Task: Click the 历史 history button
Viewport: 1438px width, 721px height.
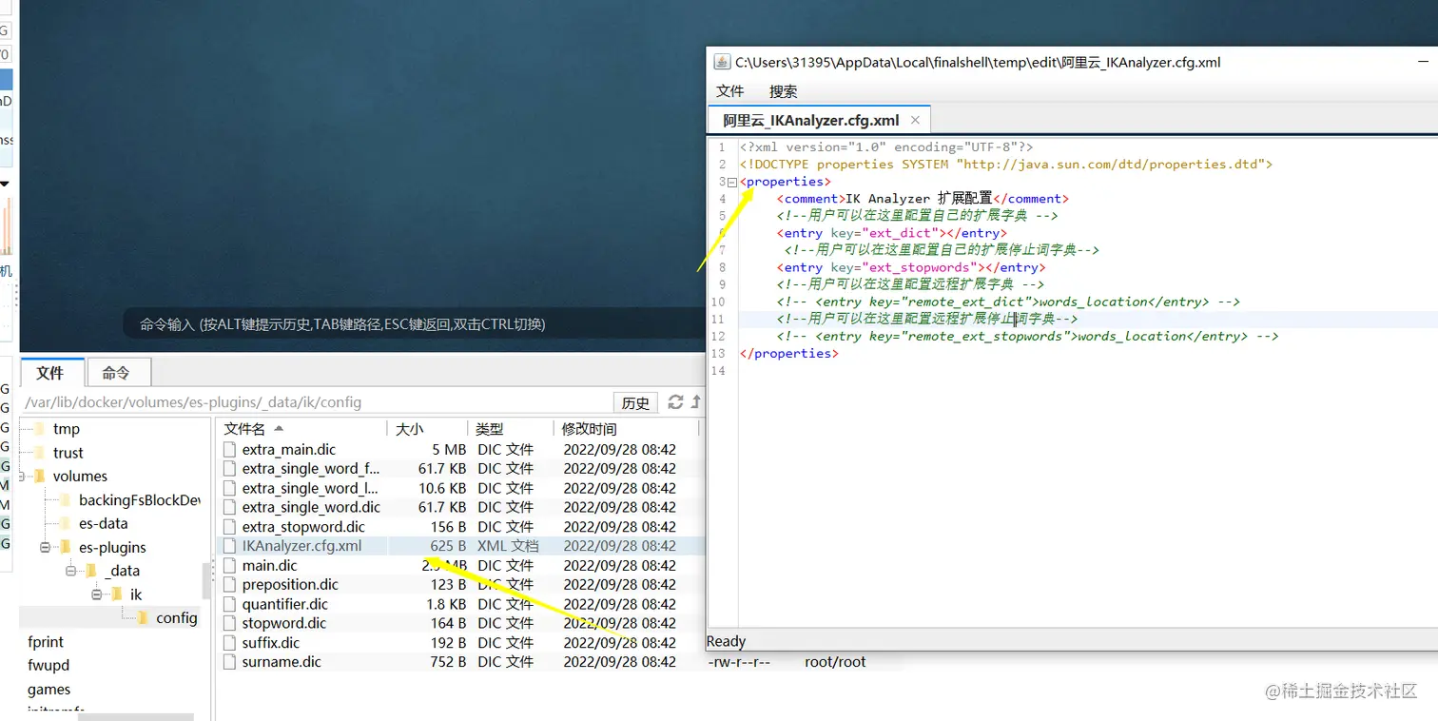Action: tap(635, 402)
